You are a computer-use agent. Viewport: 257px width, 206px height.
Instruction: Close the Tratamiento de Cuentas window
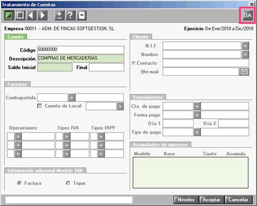(252, 4)
